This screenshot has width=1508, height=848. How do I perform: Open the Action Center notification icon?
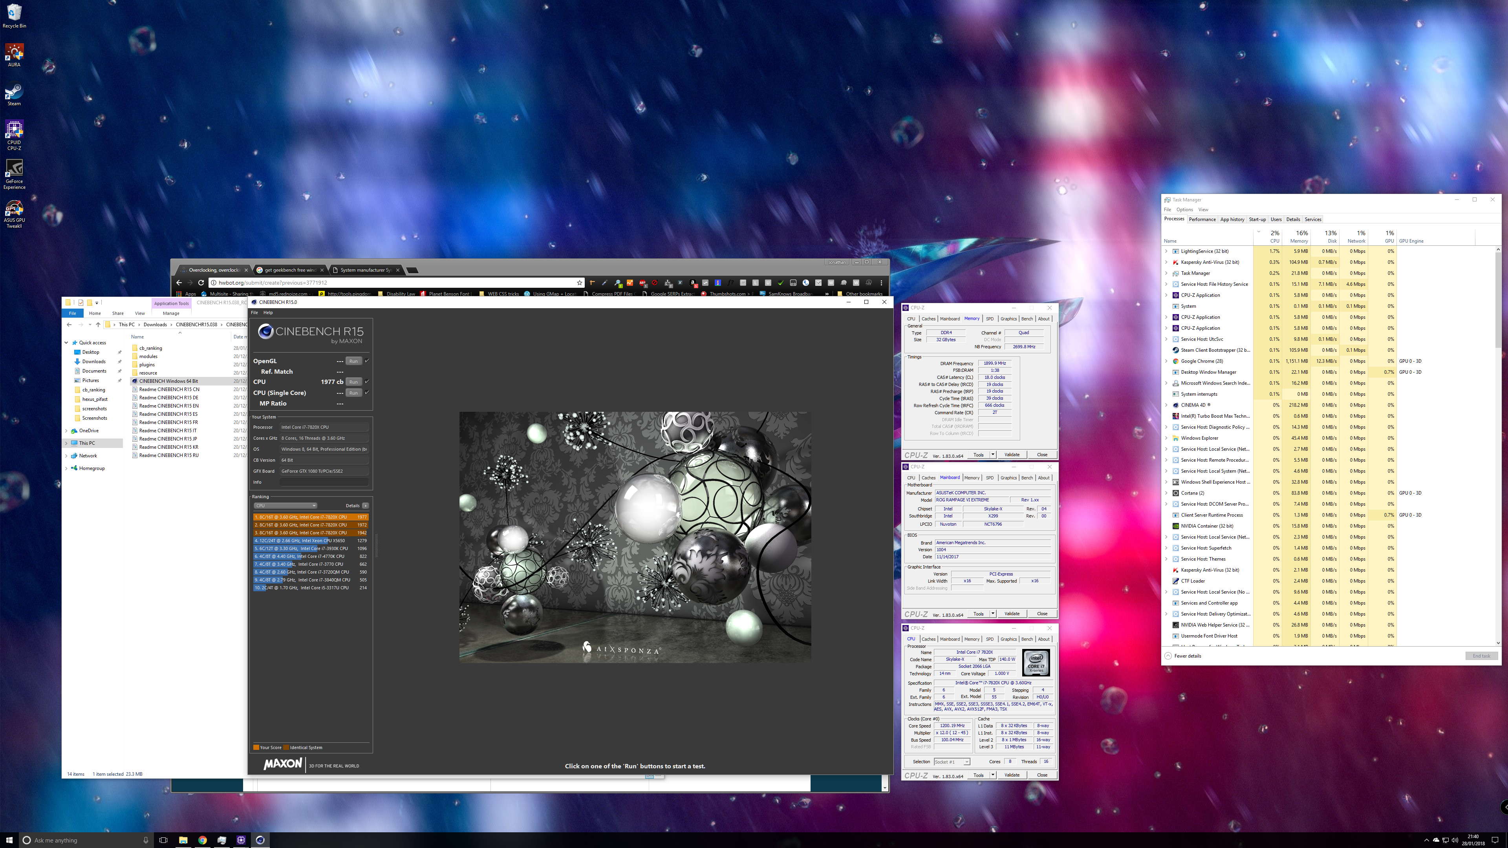(1495, 840)
